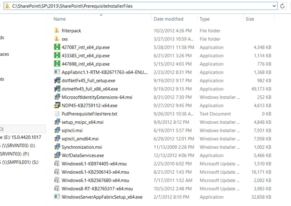The image size is (291, 206).
Task: Sort files by the Name column
Action: click(x=60, y=19)
